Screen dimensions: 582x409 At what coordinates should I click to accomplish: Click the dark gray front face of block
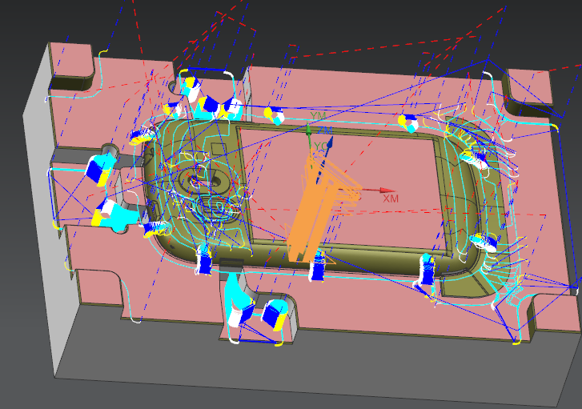pyautogui.click(x=320, y=376)
